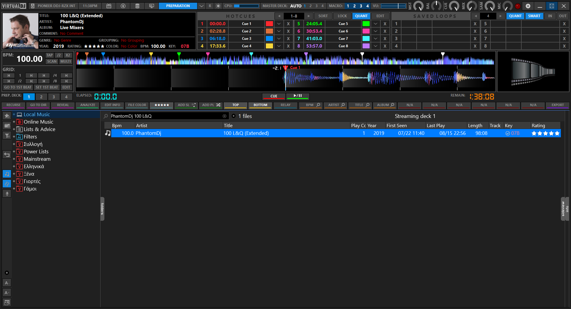
Task: Open Cue 5 options dropdown arrow
Action: coord(375,24)
